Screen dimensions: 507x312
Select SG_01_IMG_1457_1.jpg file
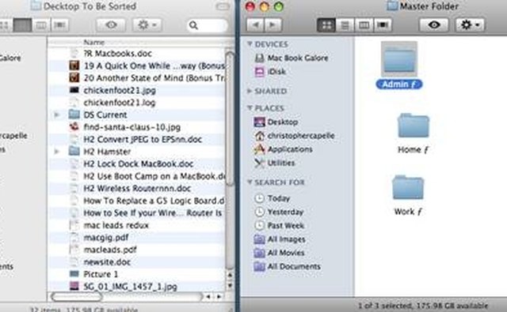(124, 286)
